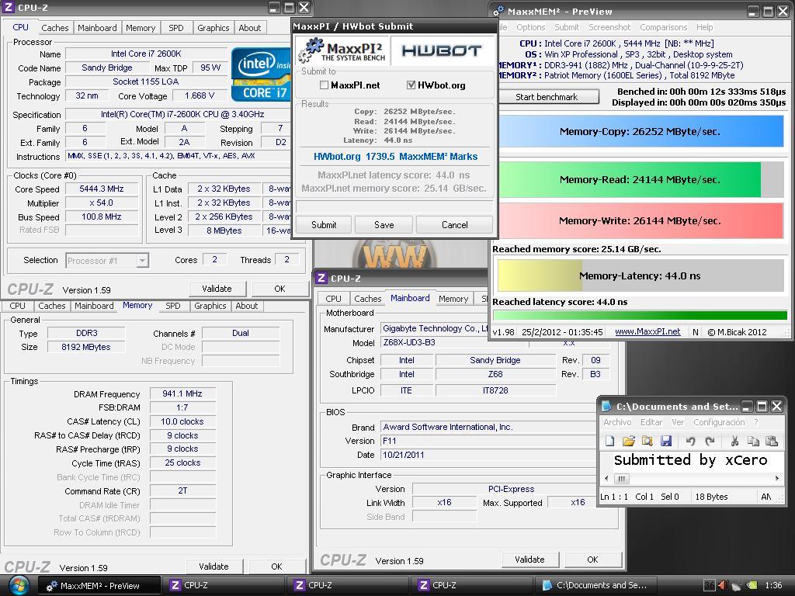Open Screenshot menu in MaxxMEM²
This screenshot has width=795, height=596.
coord(609,27)
